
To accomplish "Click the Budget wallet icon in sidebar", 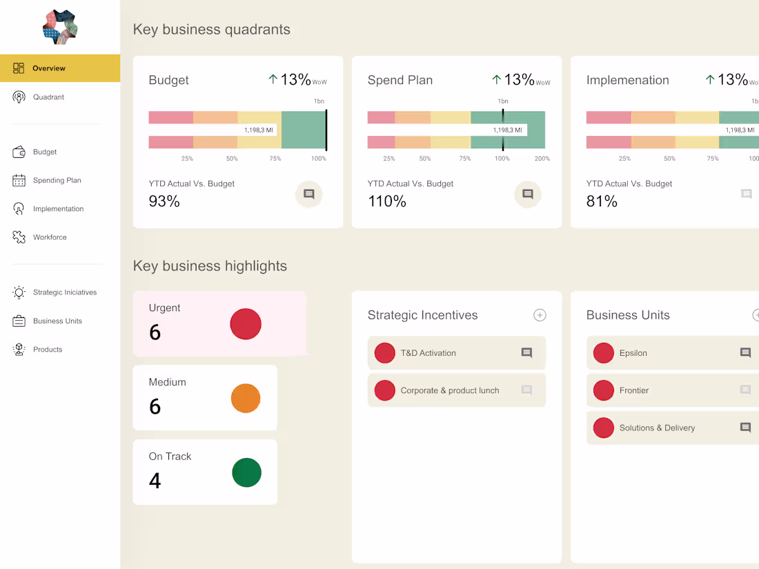I will (19, 152).
